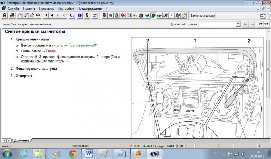Jump to first page with bar-arrow icon
Viewport: 271px width, 159px height.
46,15
